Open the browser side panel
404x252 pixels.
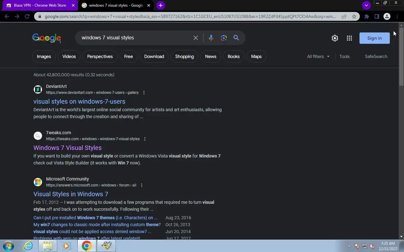[377, 16]
